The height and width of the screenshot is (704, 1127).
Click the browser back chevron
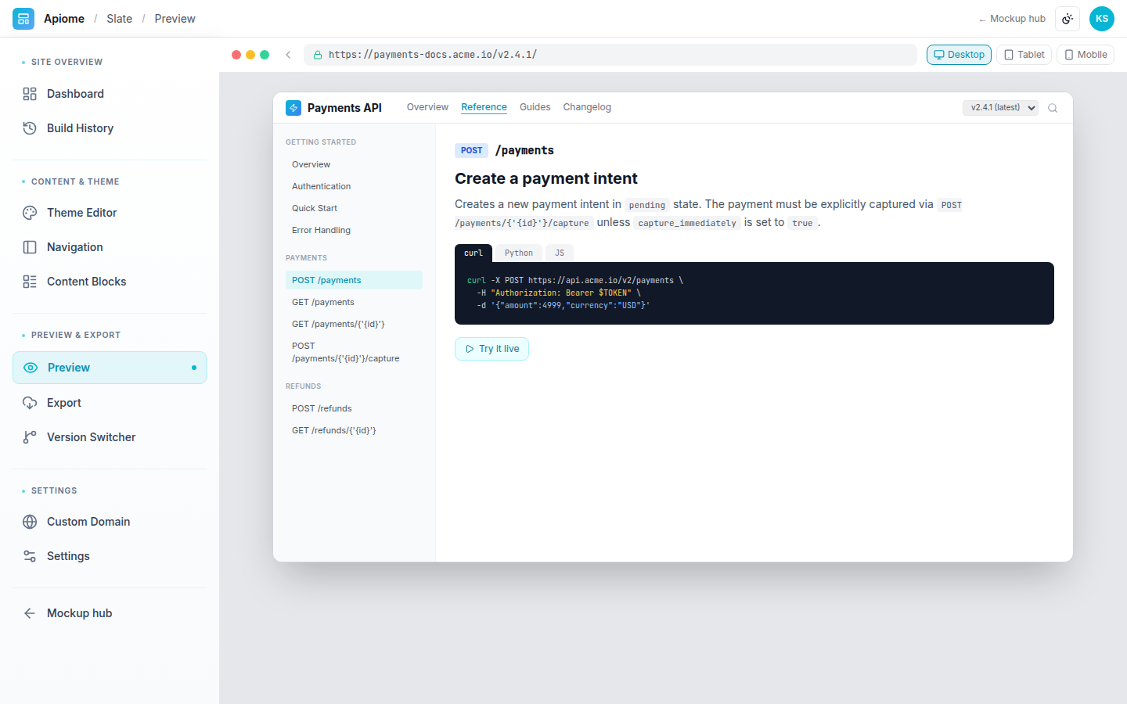[x=288, y=55]
